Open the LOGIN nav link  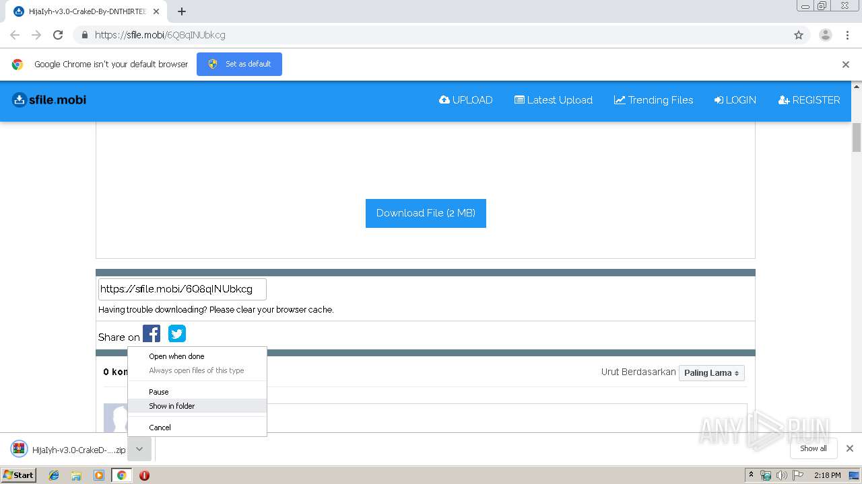click(x=735, y=100)
